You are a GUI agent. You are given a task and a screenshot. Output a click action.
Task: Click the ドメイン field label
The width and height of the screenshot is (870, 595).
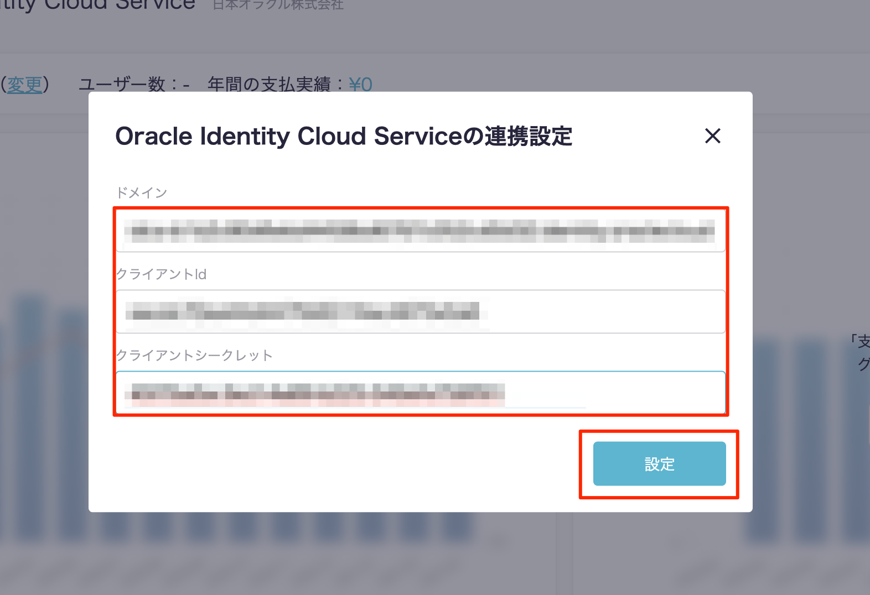141,192
